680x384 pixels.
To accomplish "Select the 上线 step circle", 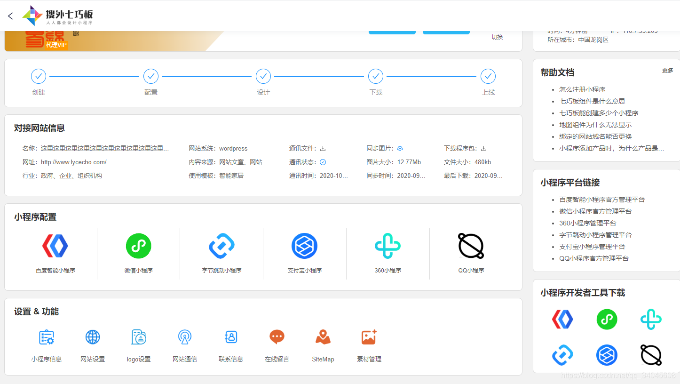I will (488, 76).
